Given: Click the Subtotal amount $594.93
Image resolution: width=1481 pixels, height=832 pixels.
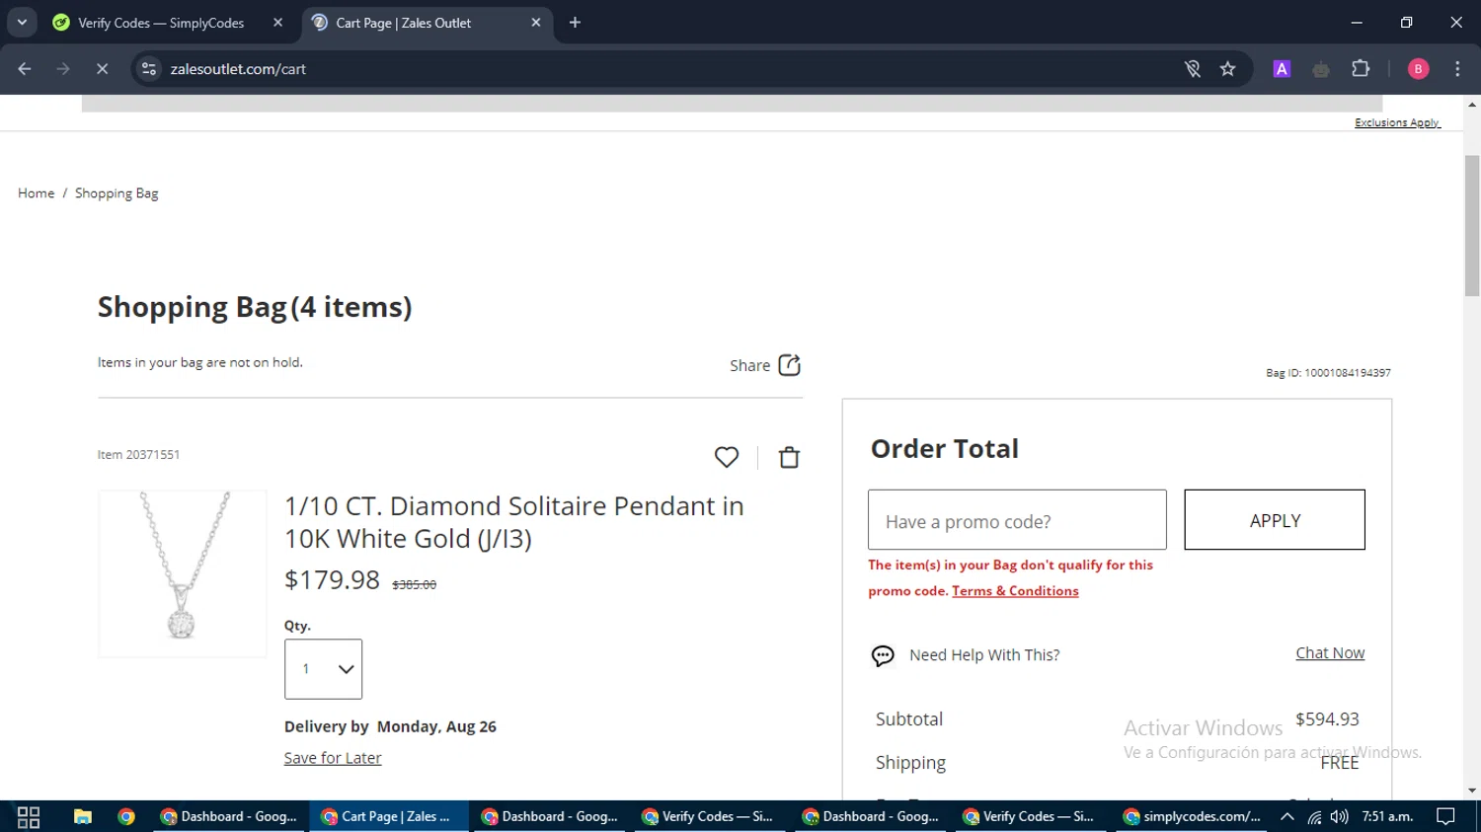Looking at the screenshot, I should click(x=1327, y=719).
